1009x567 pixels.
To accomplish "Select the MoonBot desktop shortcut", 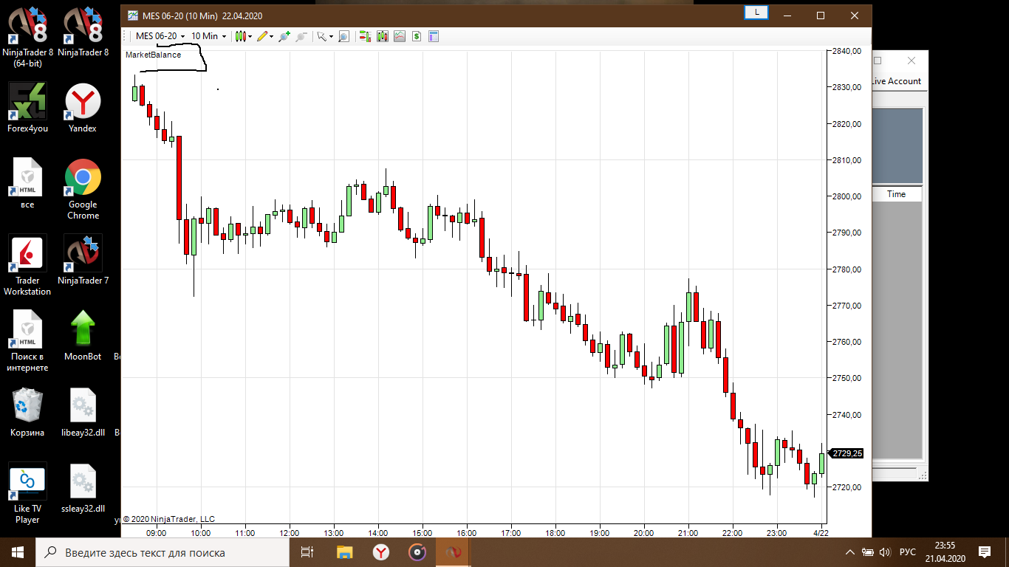I will pos(83,336).
